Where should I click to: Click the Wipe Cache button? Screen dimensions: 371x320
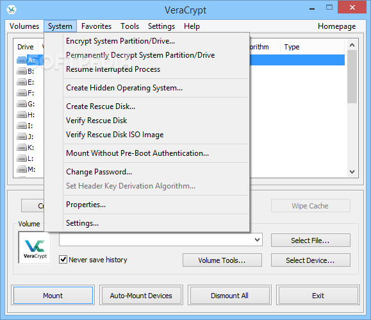click(310, 206)
